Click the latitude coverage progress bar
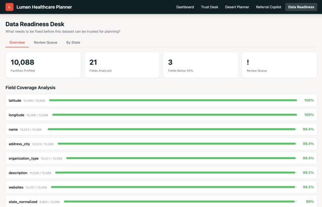Image resolution: width=322 pixels, height=207 pixels. tap(173, 100)
